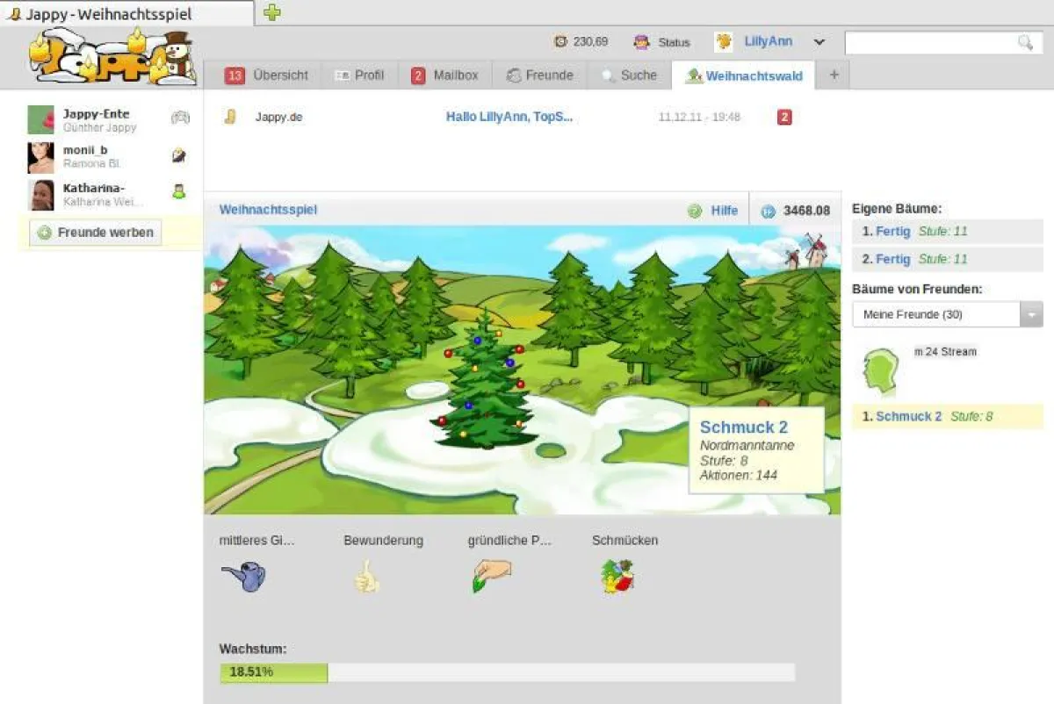This screenshot has height=704, width=1054.
Task: Give Bewunderung with the thumbs-up icon
Action: (x=367, y=576)
